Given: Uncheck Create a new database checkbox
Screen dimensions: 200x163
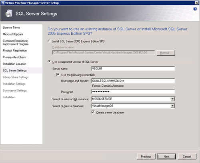Looking at the screenshot, I should click(x=93, y=112).
